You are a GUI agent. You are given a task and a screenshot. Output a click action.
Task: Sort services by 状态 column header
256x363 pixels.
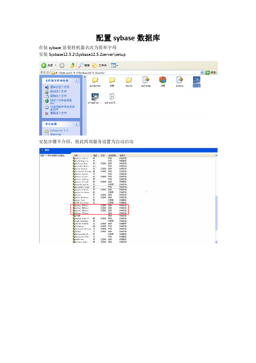(103, 155)
